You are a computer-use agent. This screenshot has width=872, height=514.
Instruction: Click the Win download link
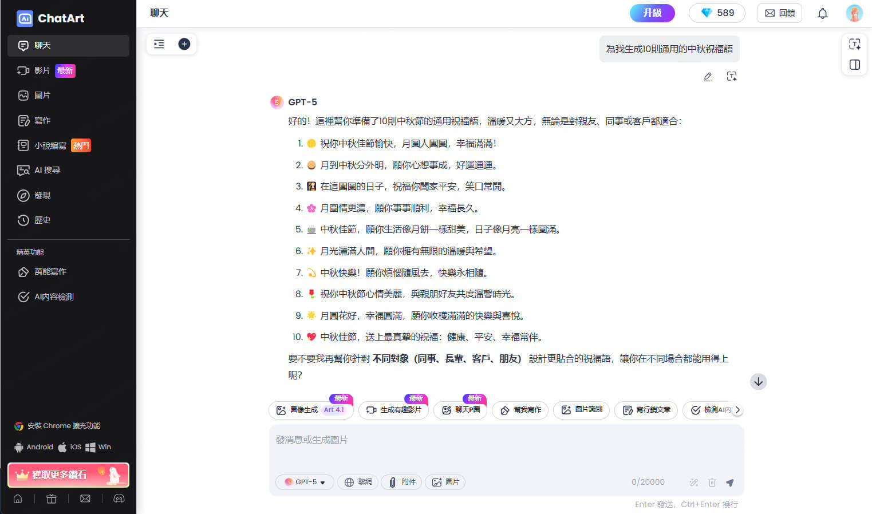click(98, 447)
